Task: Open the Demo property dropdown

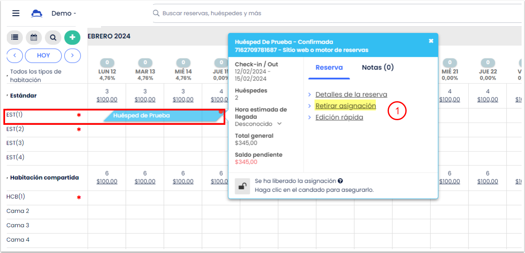Action: point(64,13)
